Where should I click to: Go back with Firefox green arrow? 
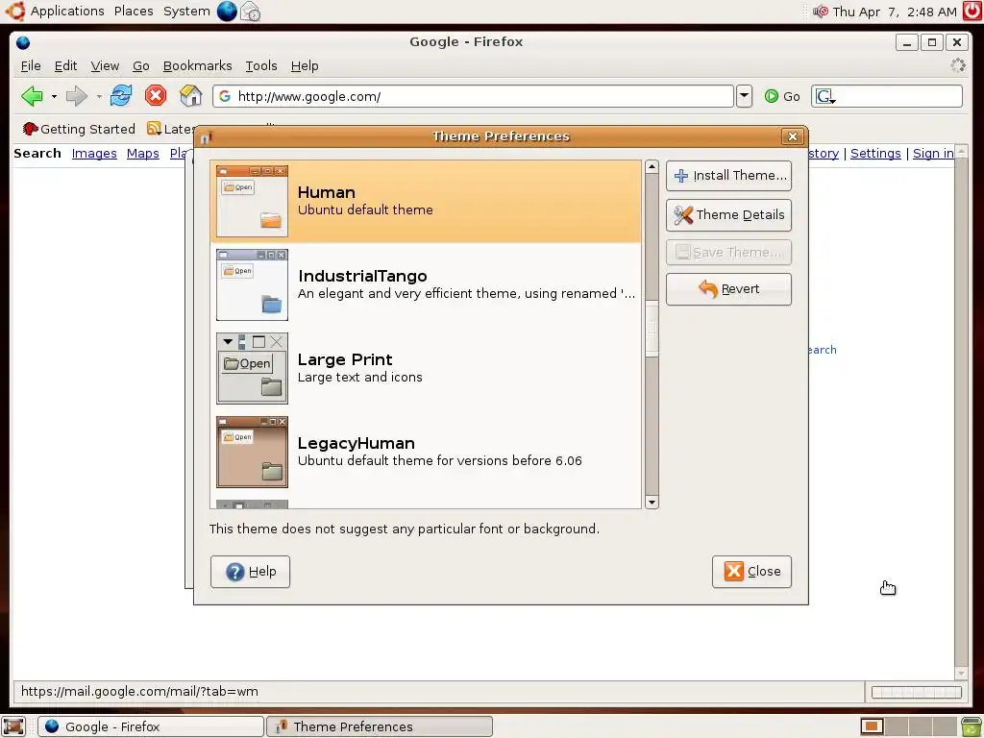tap(32, 96)
